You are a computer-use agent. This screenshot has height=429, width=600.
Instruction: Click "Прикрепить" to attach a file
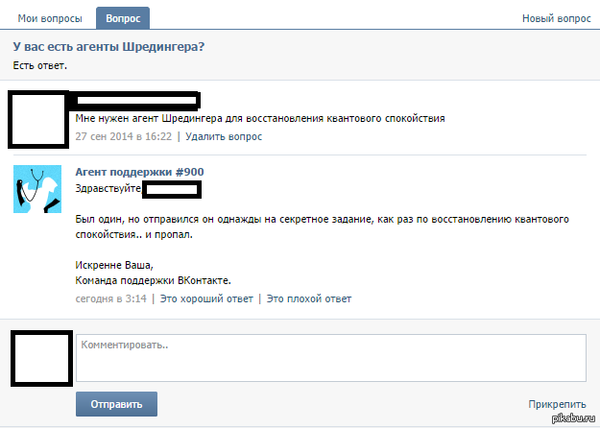point(557,404)
